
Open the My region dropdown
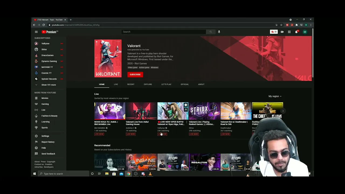tap(275, 96)
